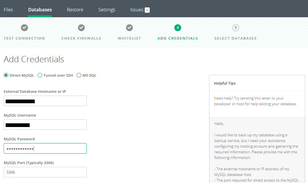Screen dimensions: 308x183
Task: Open the Settings tab
Action: point(107,10)
